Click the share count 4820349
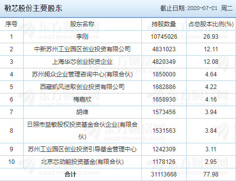The height and width of the screenshot is (181, 236). point(164,62)
